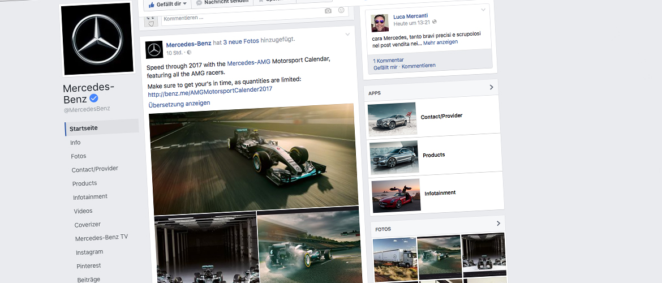Viewport: 662px width, 283px height.
Task: Click the blue verified badge beside Mercedes-Benz
Action: (x=94, y=98)
